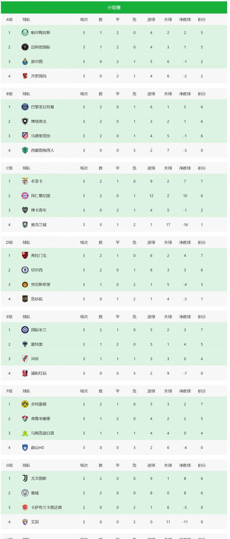Click the Atlético Madrid crest icon
The width and height of the screenshot is (230, 539).
25,136
